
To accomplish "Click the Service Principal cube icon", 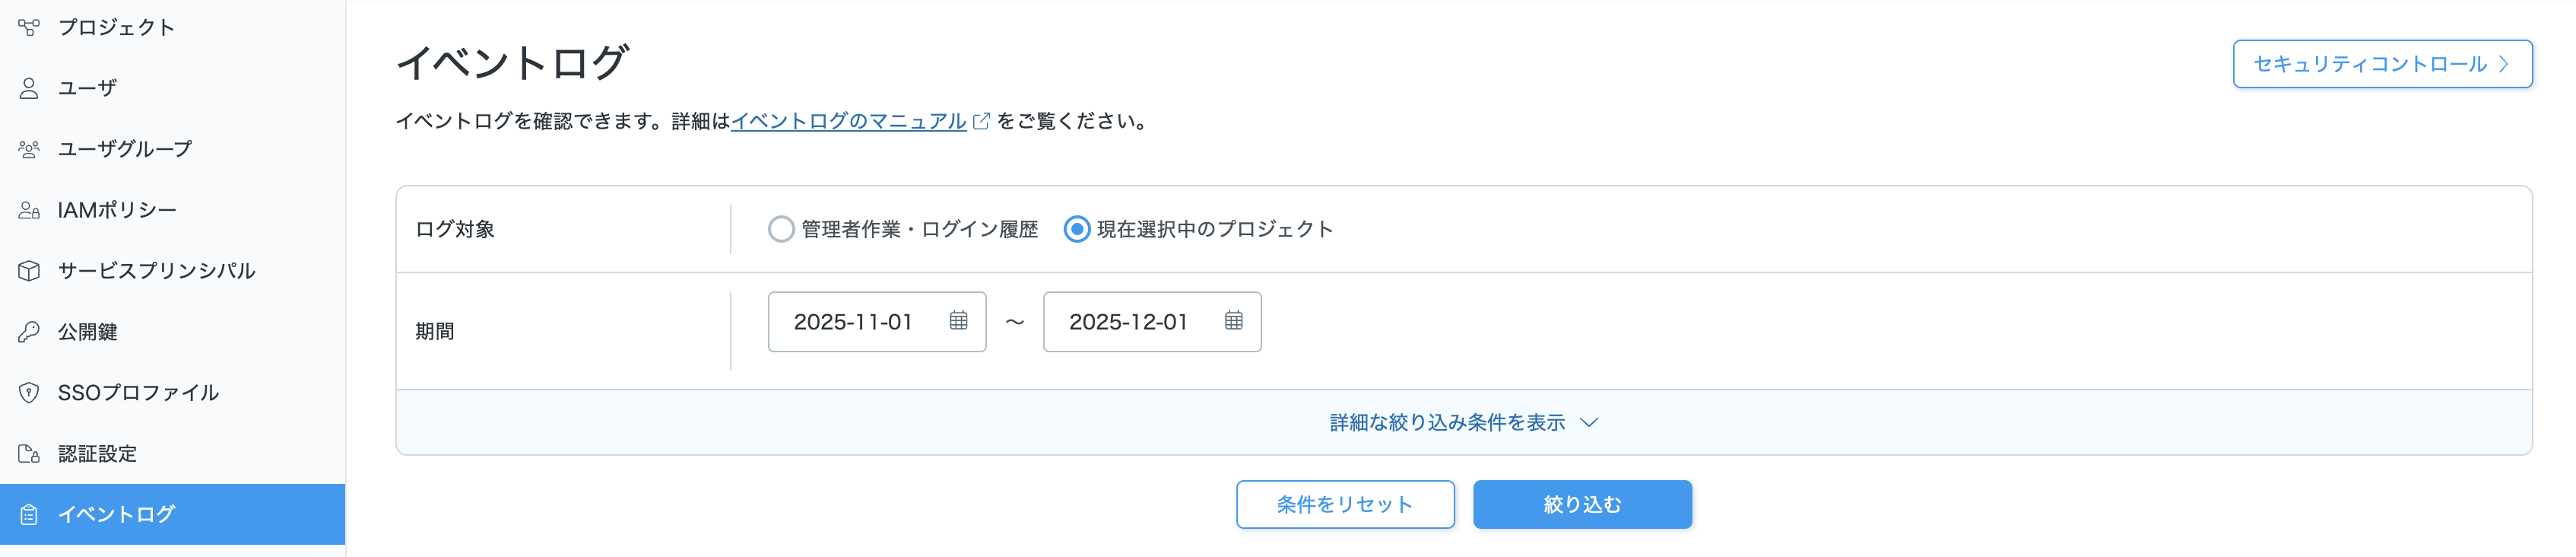I will [29, 271].
